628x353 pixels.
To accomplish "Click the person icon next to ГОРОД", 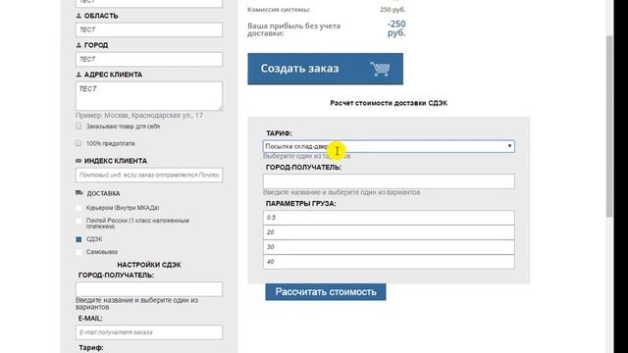I will click(78, 45).
